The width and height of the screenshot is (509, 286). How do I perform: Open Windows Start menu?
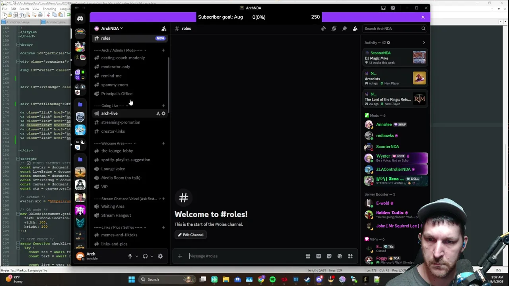pyautogui.click(x=132, y=280)
